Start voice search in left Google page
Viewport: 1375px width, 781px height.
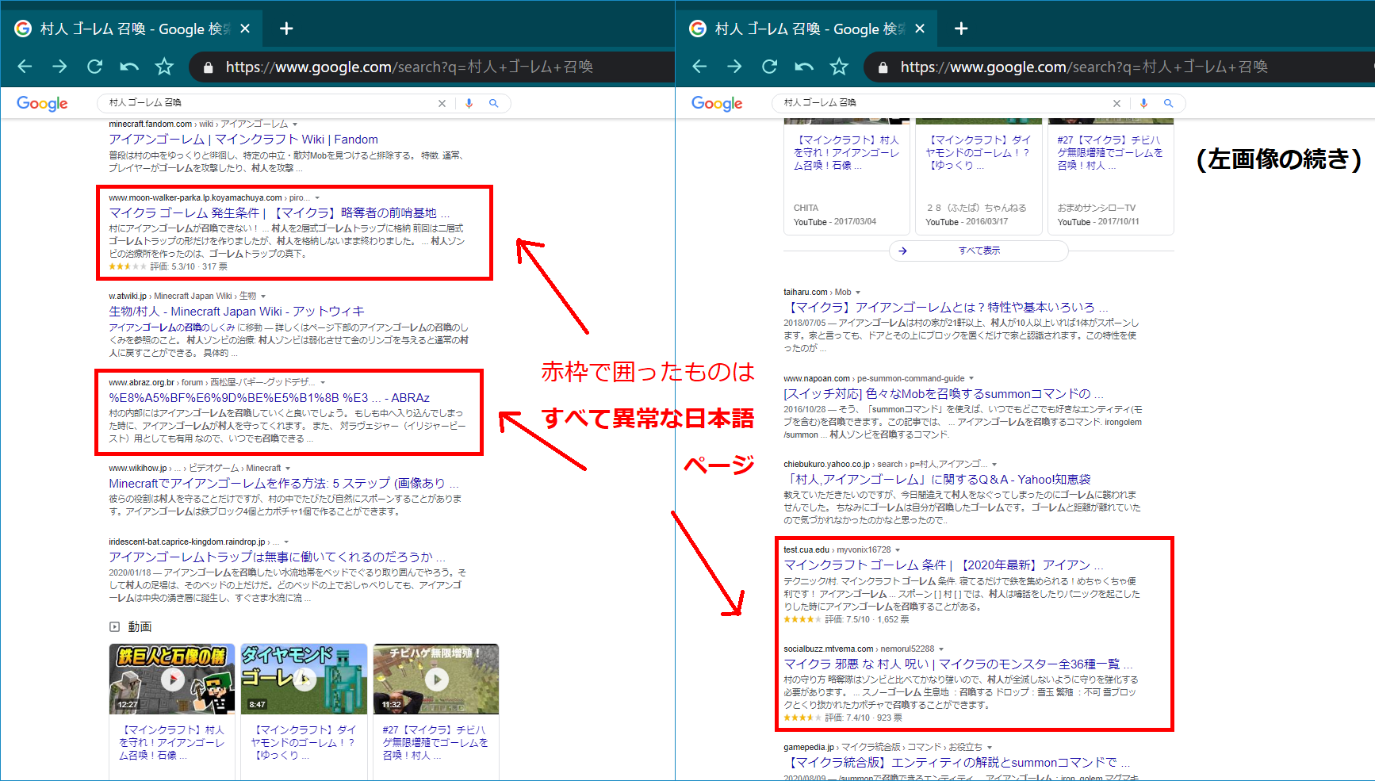click(469, 103)
